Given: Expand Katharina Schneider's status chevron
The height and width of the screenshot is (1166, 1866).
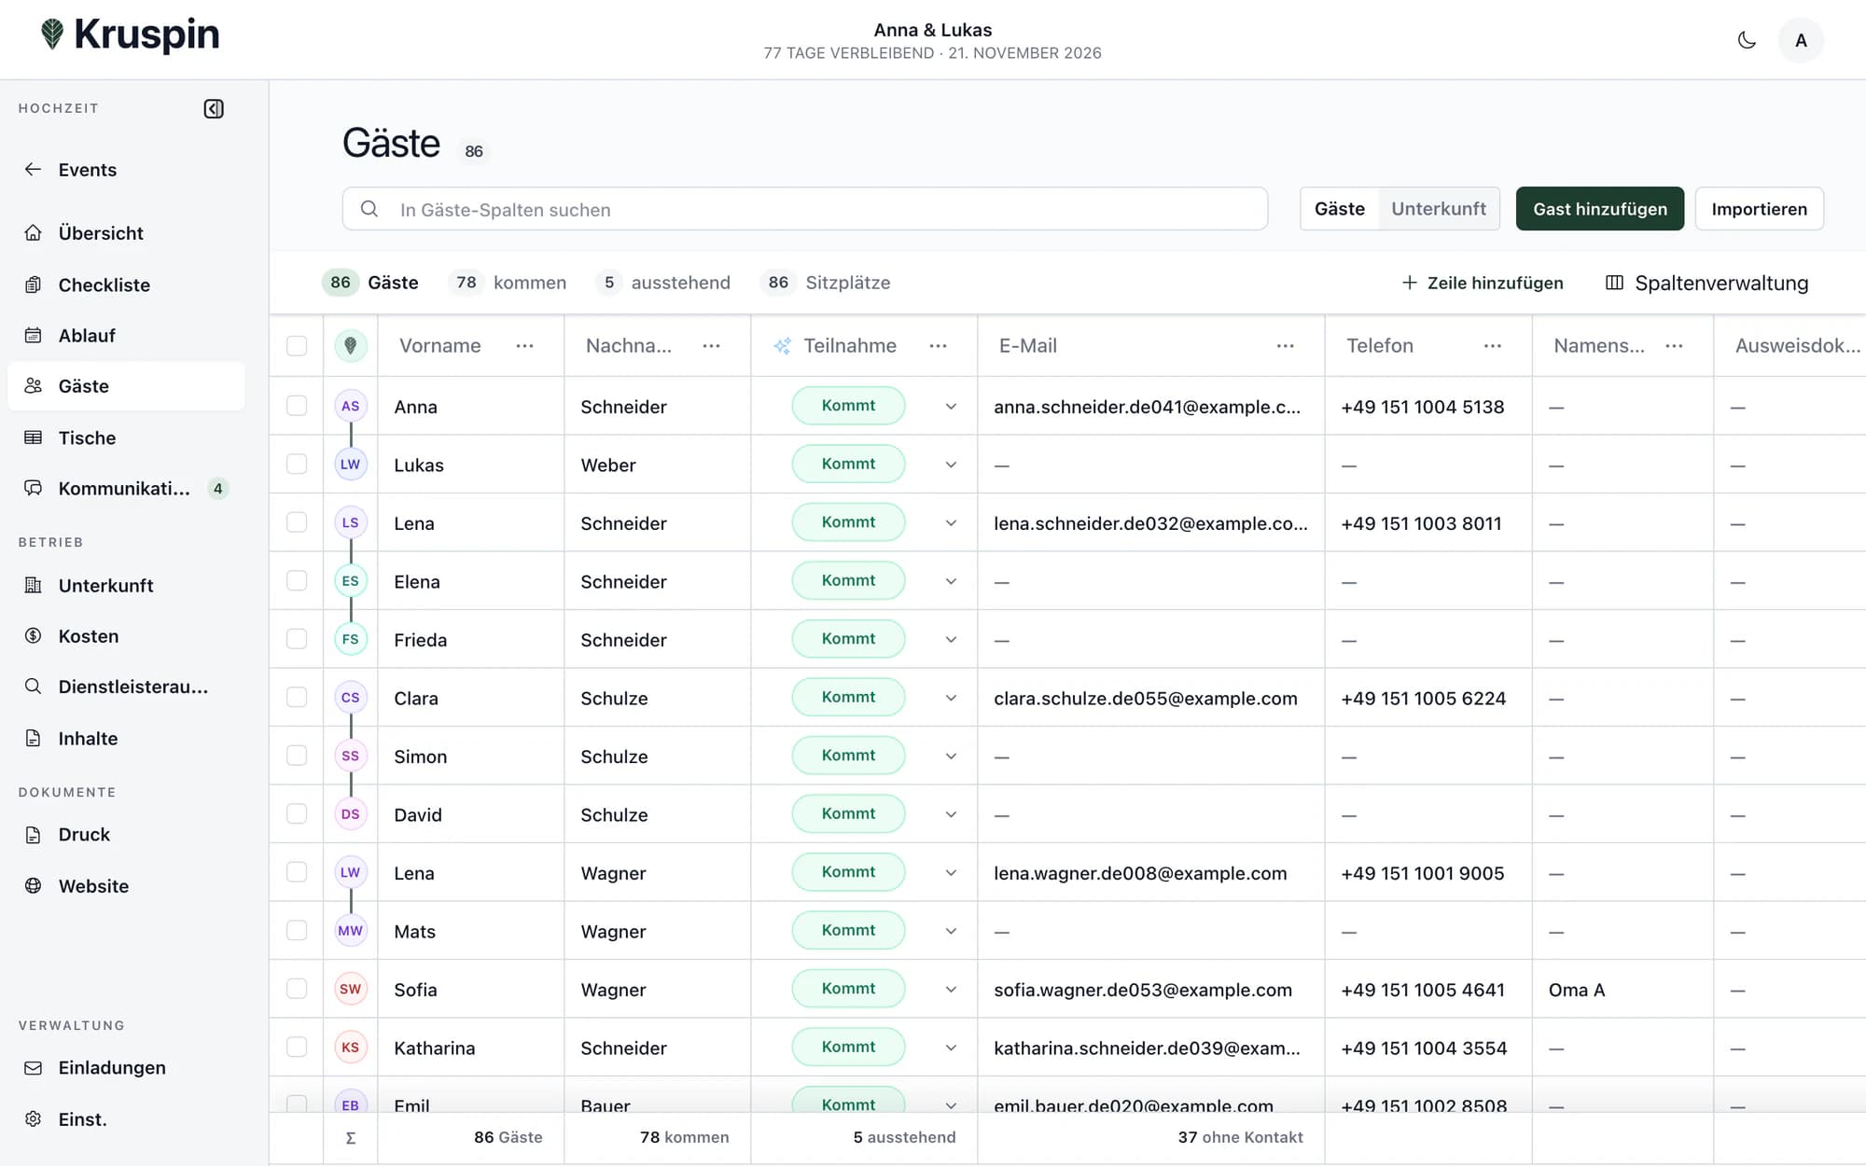Looking at the screenshot, I should [951, 1048].
